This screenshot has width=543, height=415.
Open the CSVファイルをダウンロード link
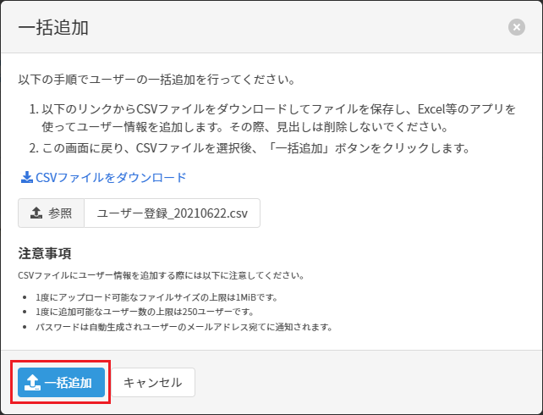(x=110, y=178)
